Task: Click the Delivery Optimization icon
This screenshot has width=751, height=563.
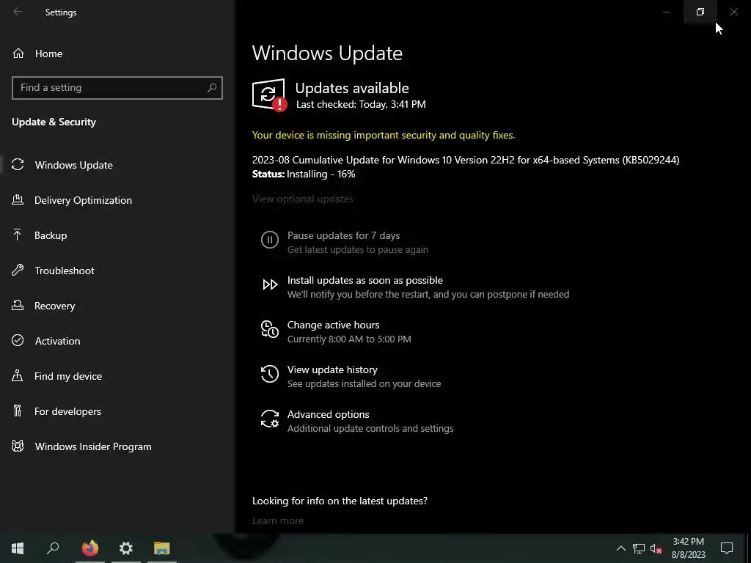Action: click(x=18, y=199)
